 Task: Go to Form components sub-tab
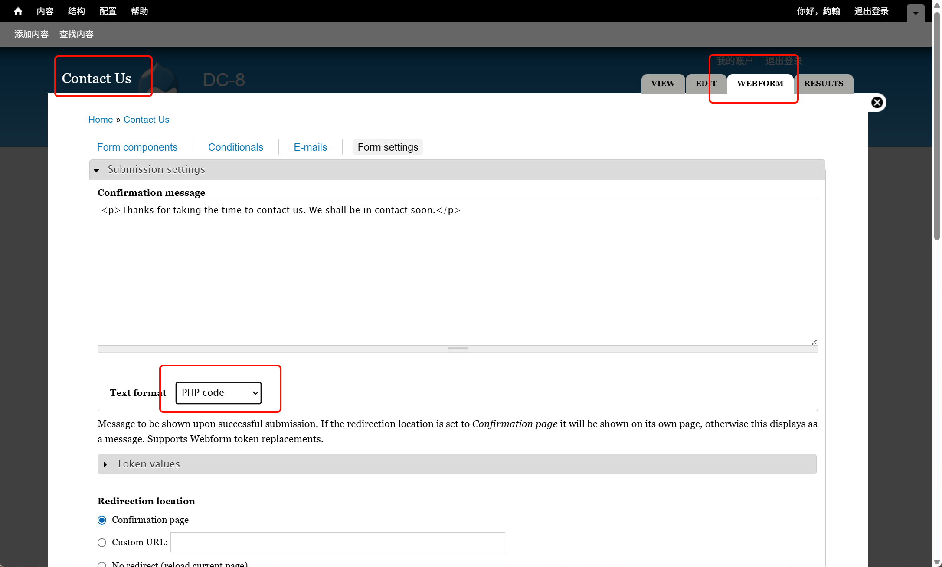pyautogui.click(x=137, y=147)
